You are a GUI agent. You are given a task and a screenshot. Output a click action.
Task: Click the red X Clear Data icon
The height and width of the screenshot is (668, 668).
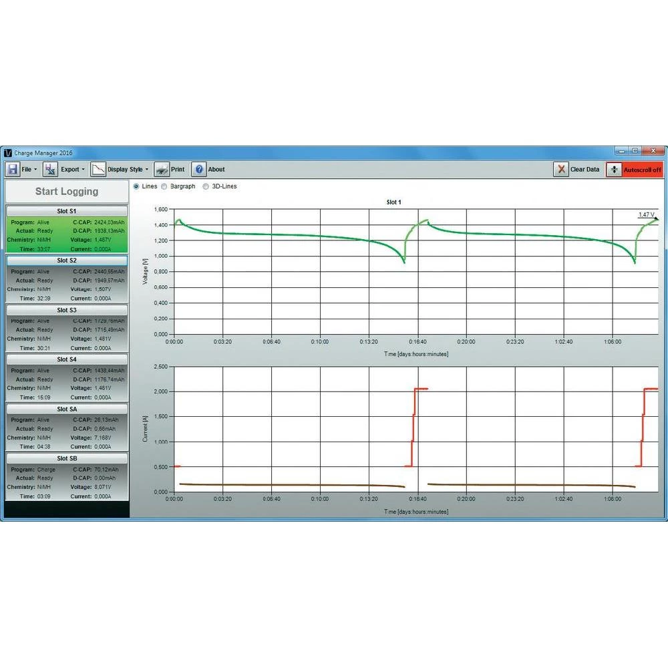pyautogui.click(x=561, y=170)
